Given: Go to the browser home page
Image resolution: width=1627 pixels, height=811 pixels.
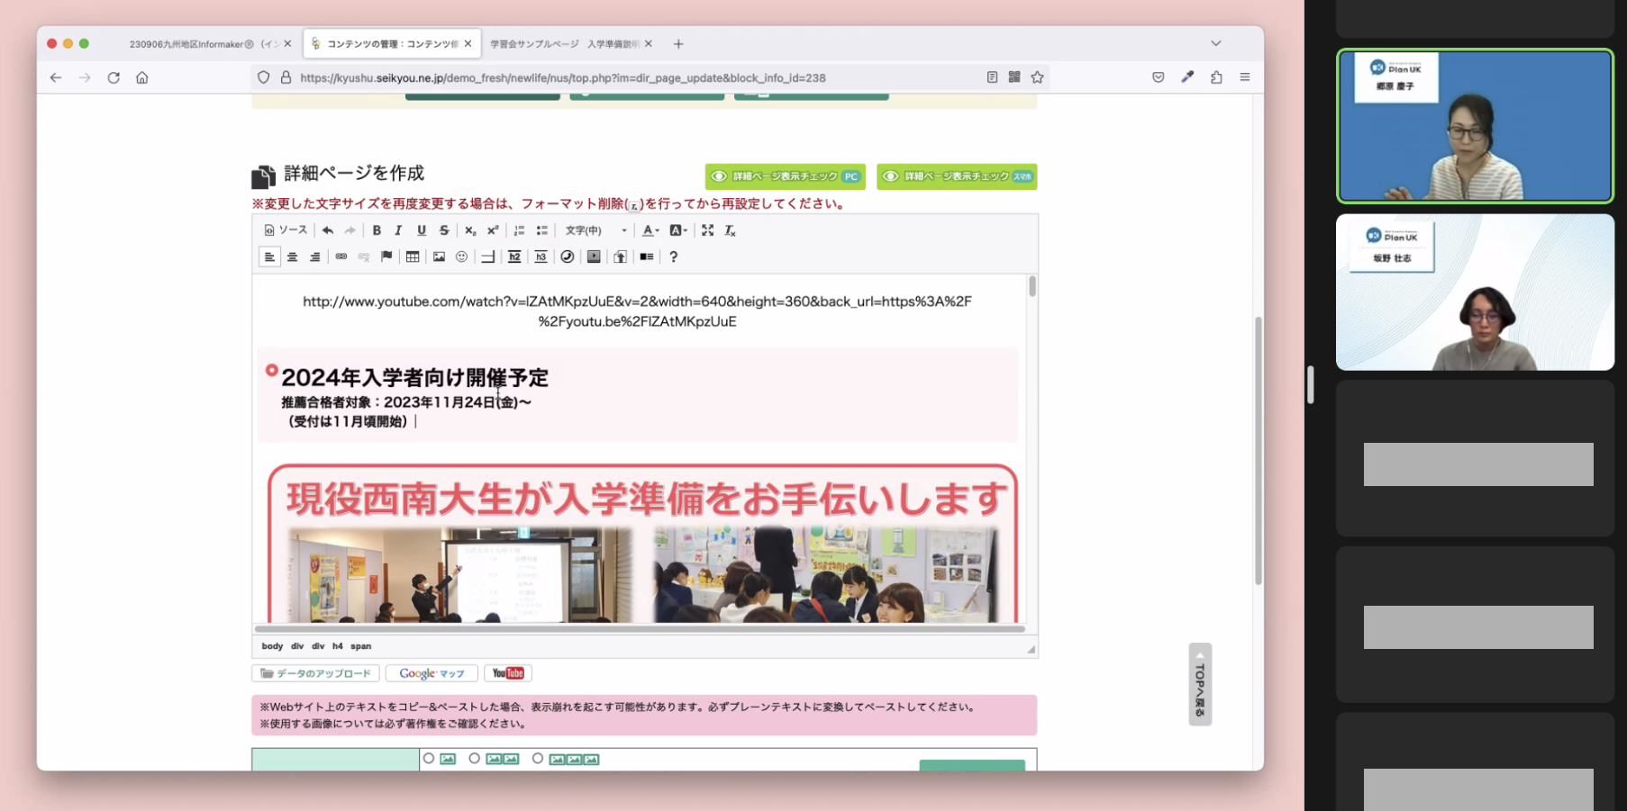Looking at the screenshot, I should 142,77.
